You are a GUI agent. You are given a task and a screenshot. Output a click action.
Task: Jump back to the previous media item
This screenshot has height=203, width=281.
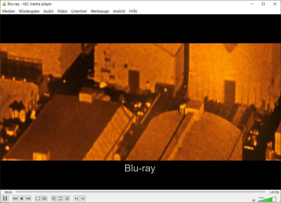tap(15, 198)
